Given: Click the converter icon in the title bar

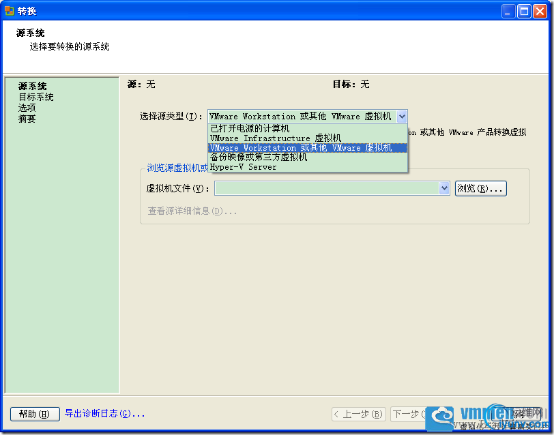Looking at the screenshot, I should [10, 10].
